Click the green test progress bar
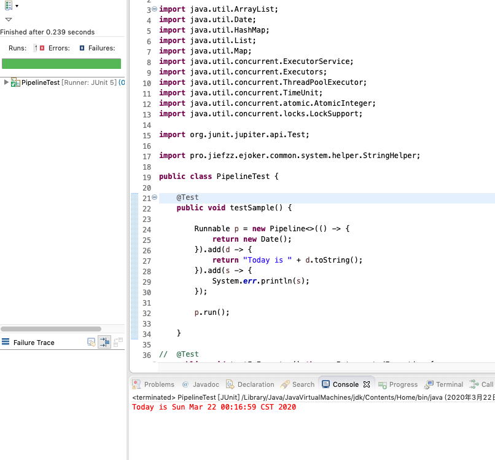This screenshot has width=495, height=460. (x=61, y=63)
